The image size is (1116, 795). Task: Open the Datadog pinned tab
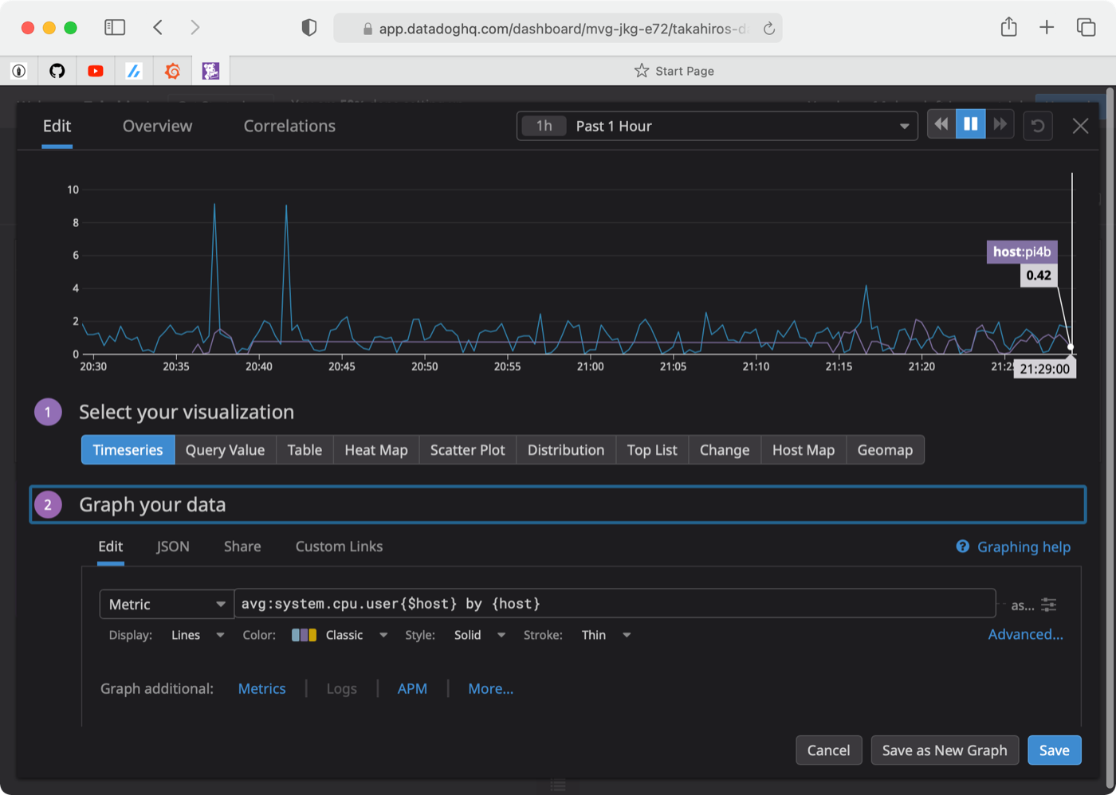coord(210,71)
